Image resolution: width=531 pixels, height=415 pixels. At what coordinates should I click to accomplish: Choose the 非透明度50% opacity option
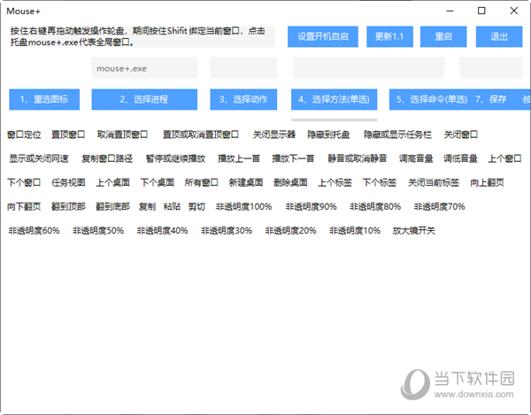[98, 230]
